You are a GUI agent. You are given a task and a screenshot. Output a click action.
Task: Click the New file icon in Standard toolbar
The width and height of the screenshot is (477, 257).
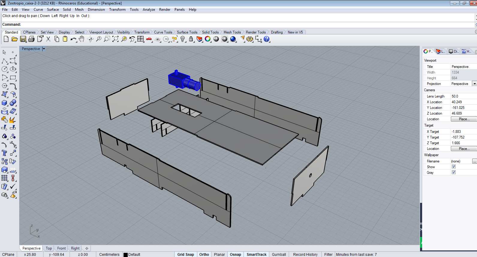tap(6, 39)
